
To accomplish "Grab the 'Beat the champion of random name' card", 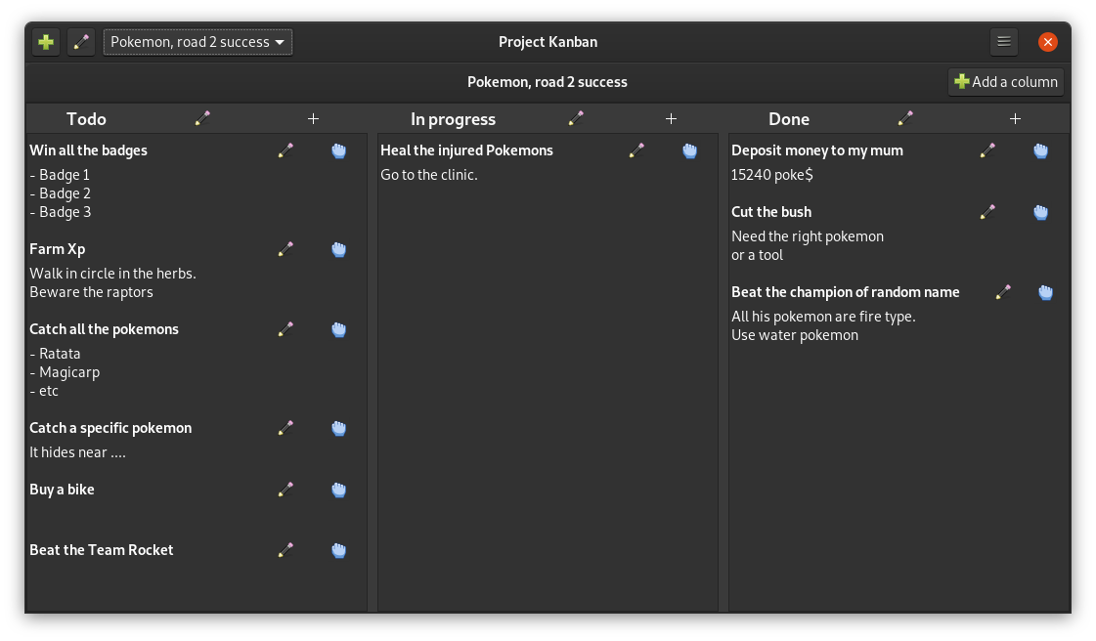I will pyautogui.click(x=1045, y=292).
